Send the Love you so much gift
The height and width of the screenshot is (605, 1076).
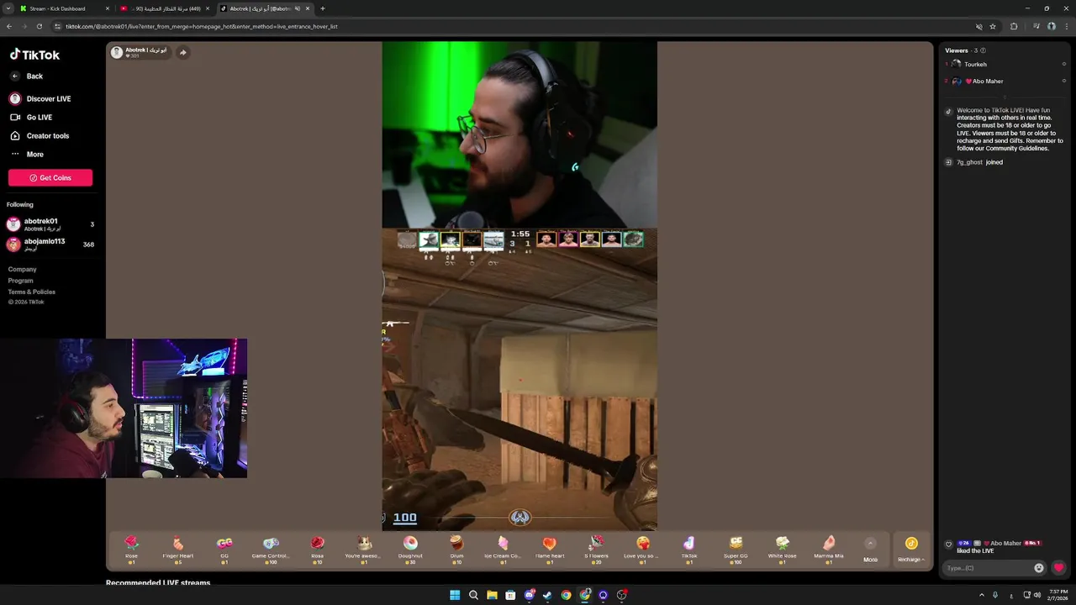pos(643,550)
